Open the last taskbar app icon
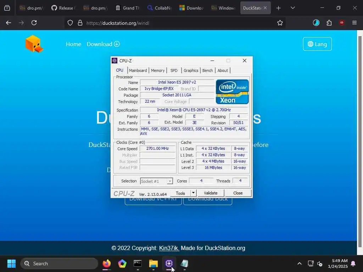This screenshot has height=272, width=363. click(184, 263)
